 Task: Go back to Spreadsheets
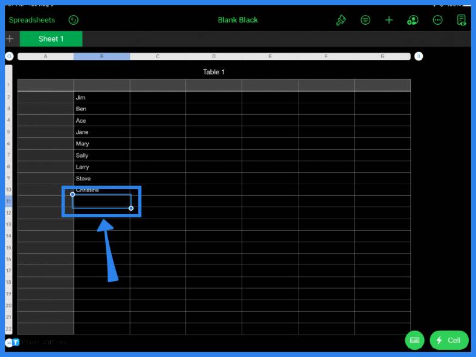(x=32, y=20)
